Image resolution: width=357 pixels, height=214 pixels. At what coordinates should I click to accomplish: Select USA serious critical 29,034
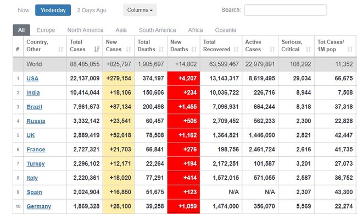click(302, 78)
